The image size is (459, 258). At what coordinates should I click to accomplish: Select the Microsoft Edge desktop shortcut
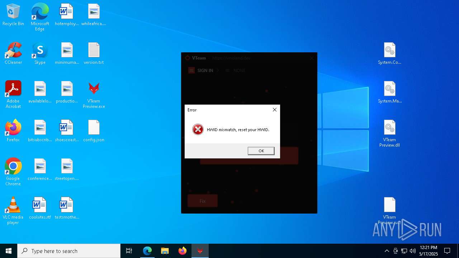40,17
